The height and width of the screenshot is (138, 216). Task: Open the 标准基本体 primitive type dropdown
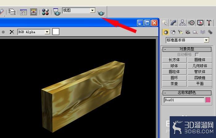pyautogui.click(x=188, y=40)
